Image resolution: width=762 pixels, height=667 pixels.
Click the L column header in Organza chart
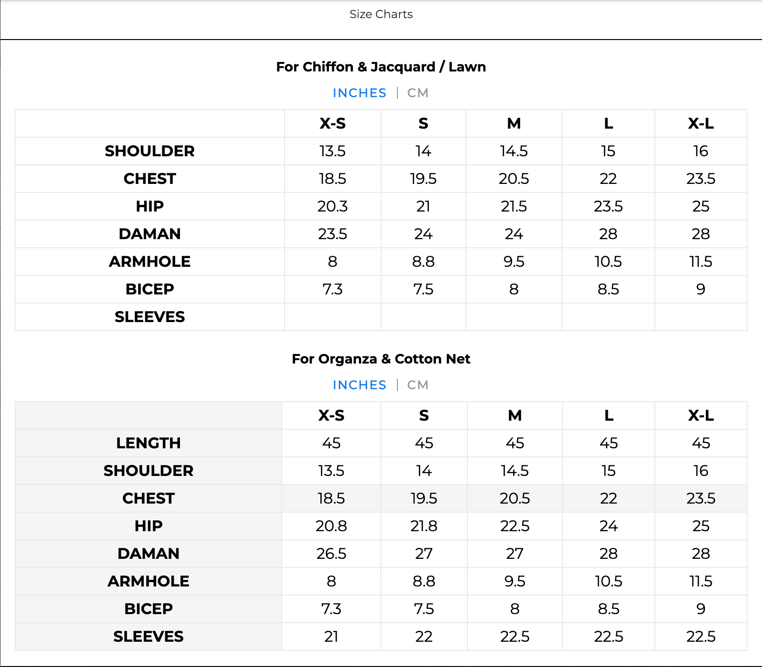click(608, 415)
